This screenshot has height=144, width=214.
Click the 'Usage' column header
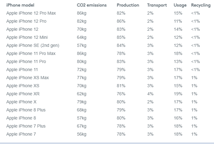coord(180,5)
